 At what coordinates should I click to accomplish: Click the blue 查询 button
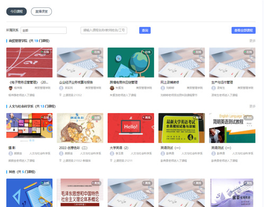coord(145,30)
